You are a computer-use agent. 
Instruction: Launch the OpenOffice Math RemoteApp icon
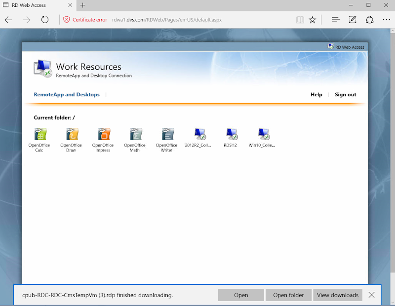pos(136,134)
